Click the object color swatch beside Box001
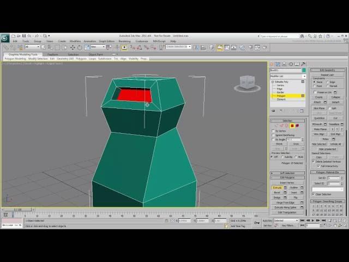 (304, 70)
